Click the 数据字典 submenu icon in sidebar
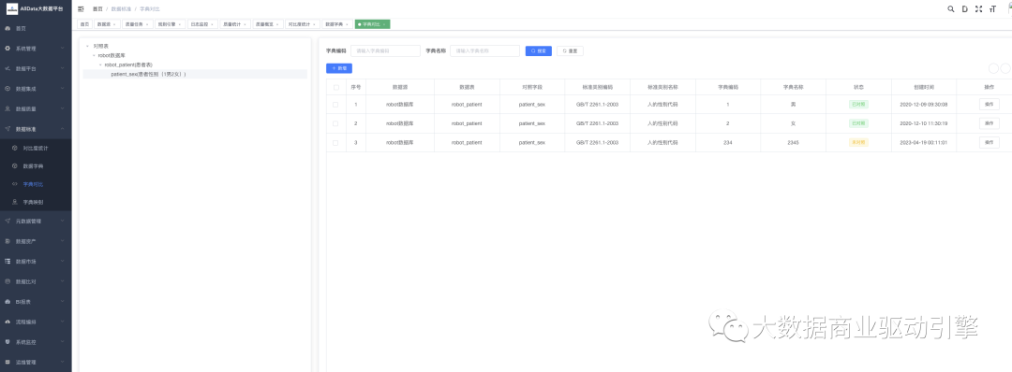Image resolution: width=1012 pixels, height=372 pixels. tap(15, 166)
